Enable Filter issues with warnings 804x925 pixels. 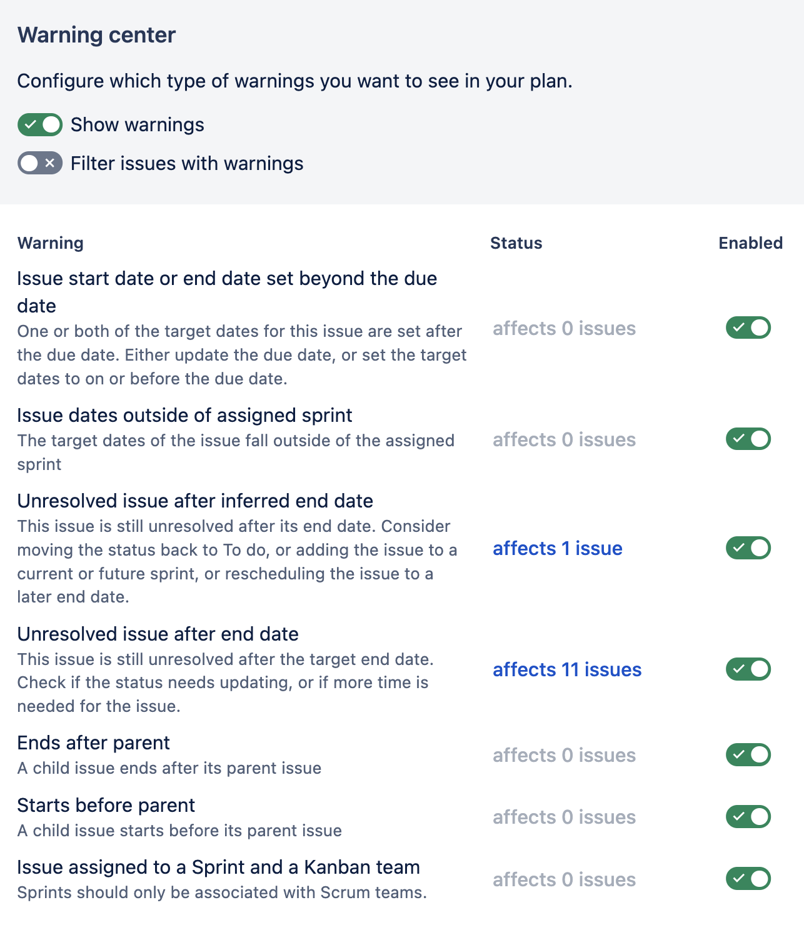pyautogui.click(x=39, y=163)
